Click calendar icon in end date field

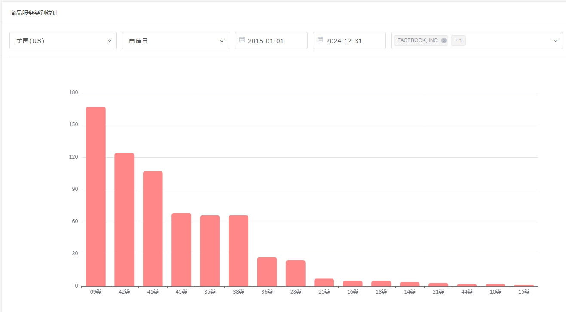320,40
